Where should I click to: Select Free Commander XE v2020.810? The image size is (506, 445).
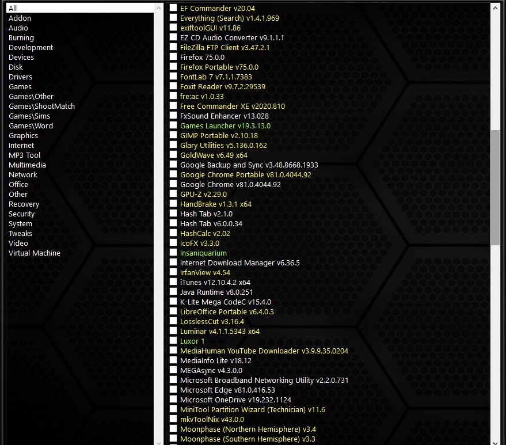[x=233, y=106]
